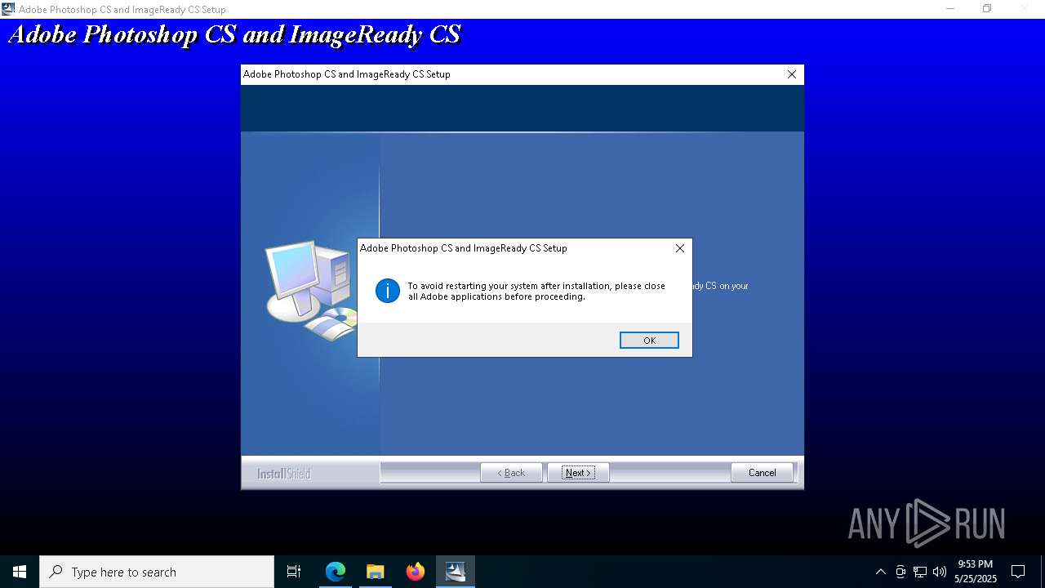Open network status tray icon
Viewport: 1045px width, 588px height.
[x=920, y=572]
